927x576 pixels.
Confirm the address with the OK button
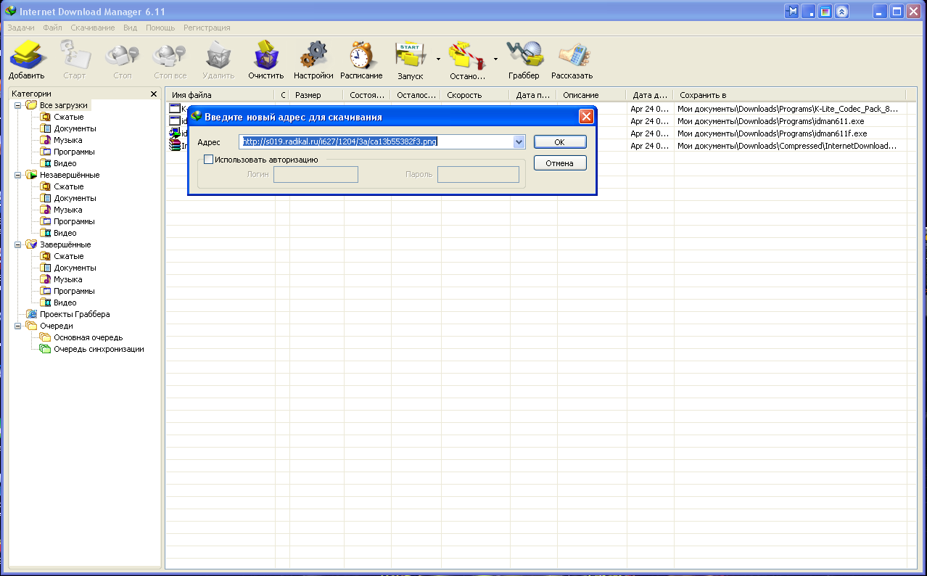(560, 142)
